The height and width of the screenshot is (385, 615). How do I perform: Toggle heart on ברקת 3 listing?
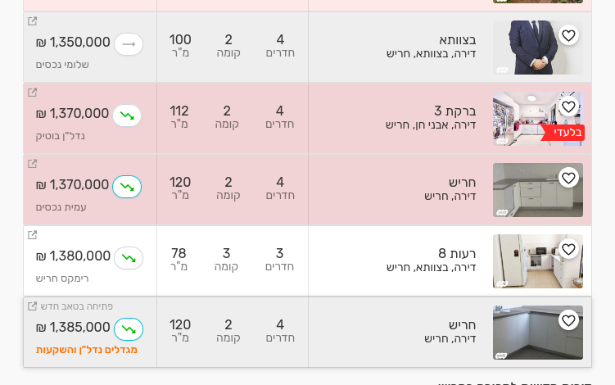[x=568, y=106]
